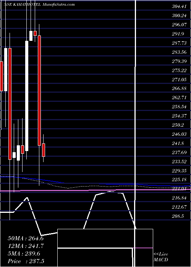Screen dimensions: 191x267
Task: Click the small red candle near 292
Action: [x=35, y=33]
